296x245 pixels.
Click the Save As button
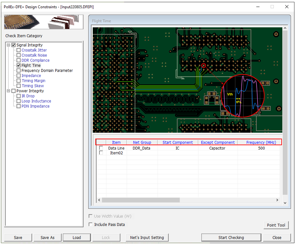(48, 237)
